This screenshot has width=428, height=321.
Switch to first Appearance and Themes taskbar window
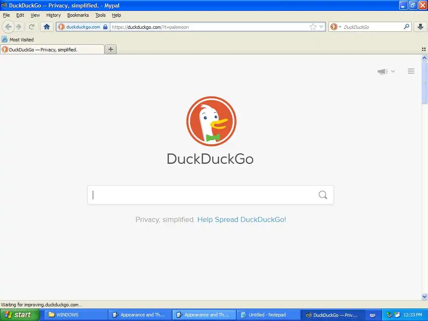coord(140,315)
